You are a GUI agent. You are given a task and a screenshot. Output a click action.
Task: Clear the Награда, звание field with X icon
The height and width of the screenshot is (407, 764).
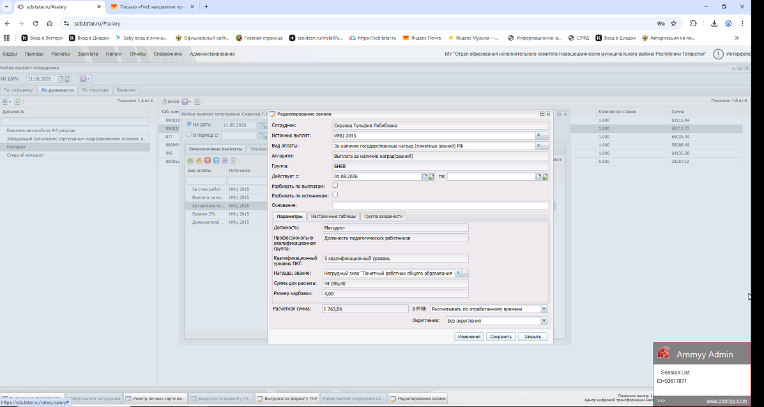pos(458,273)
